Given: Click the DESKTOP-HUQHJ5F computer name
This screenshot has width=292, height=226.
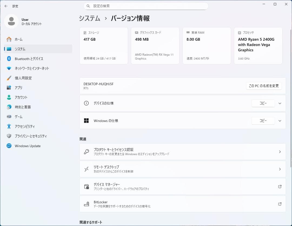Looking at the screenshot, I should [98, 84].
